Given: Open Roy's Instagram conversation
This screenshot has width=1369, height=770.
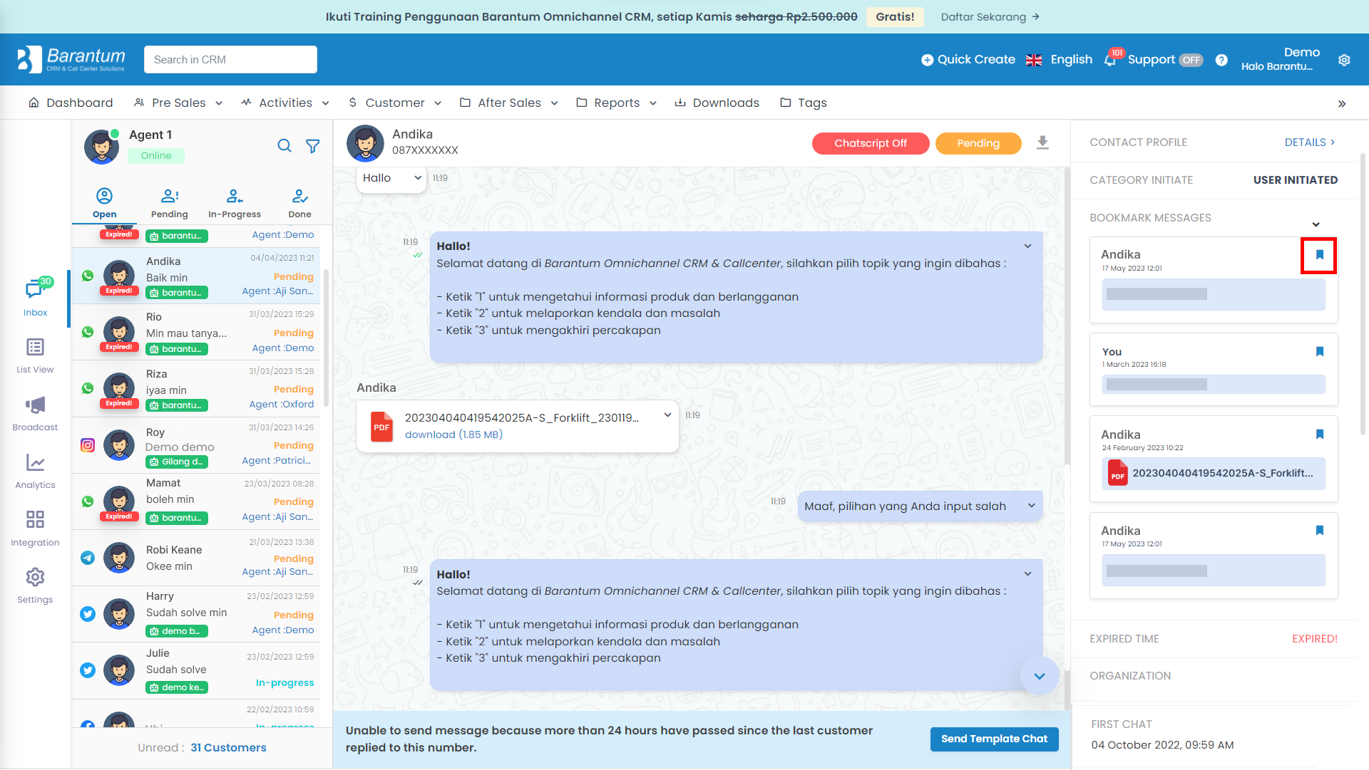Looking at the screenshot, I should [196, 446].
